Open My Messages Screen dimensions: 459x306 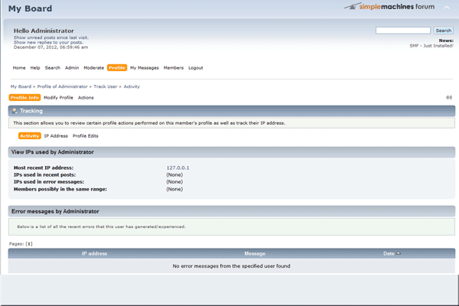145,68
